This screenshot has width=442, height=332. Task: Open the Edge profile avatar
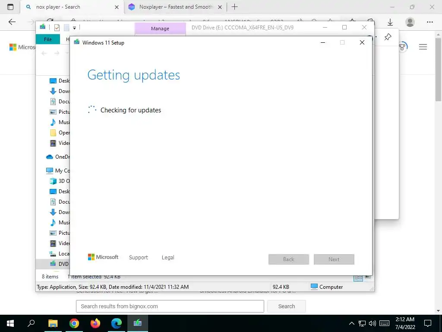coord(410,22)
